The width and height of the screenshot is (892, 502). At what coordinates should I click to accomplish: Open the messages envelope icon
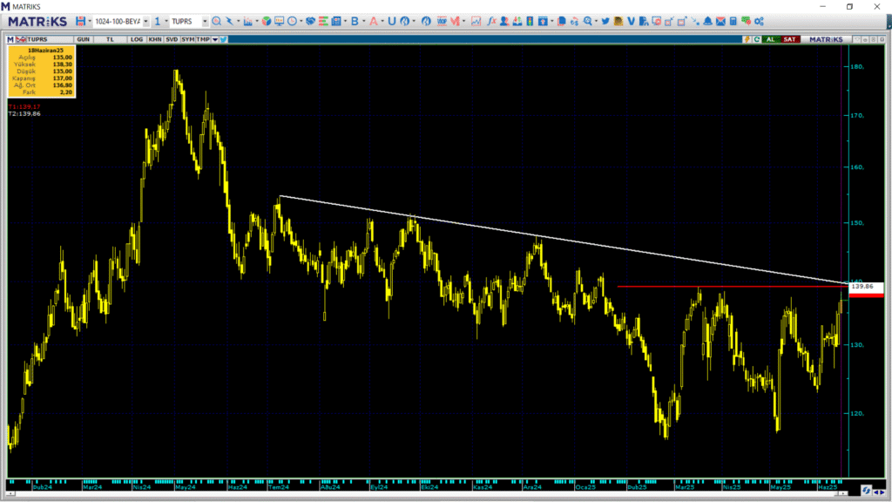(720, 20)
